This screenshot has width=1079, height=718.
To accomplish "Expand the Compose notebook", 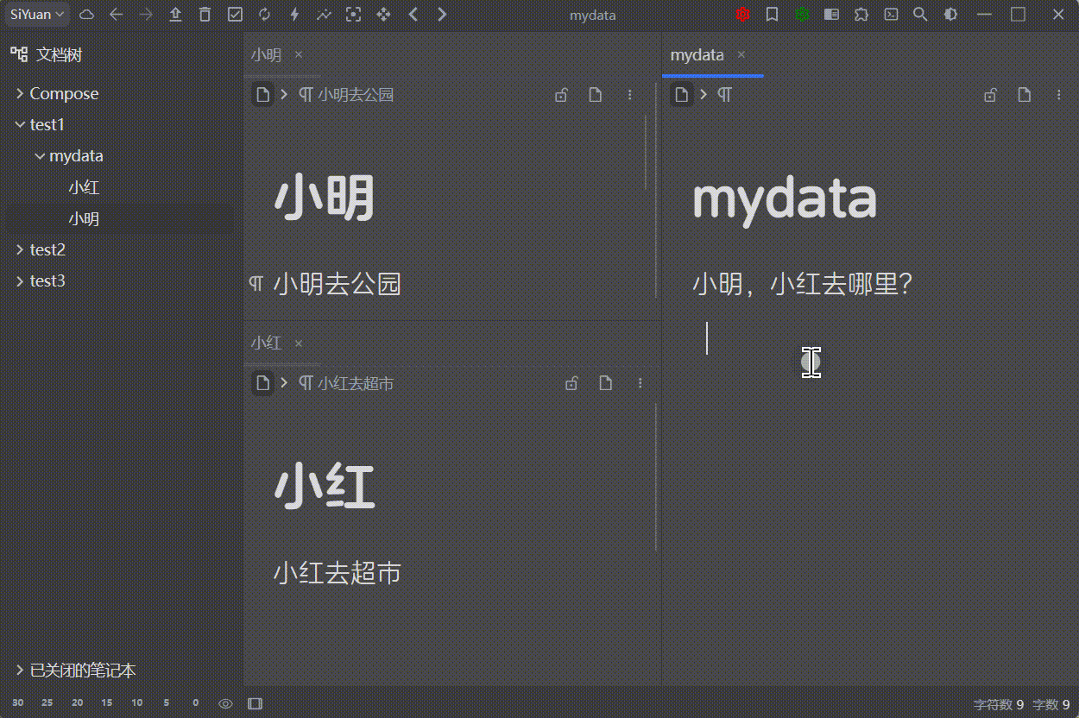I will tap(20, 93).
